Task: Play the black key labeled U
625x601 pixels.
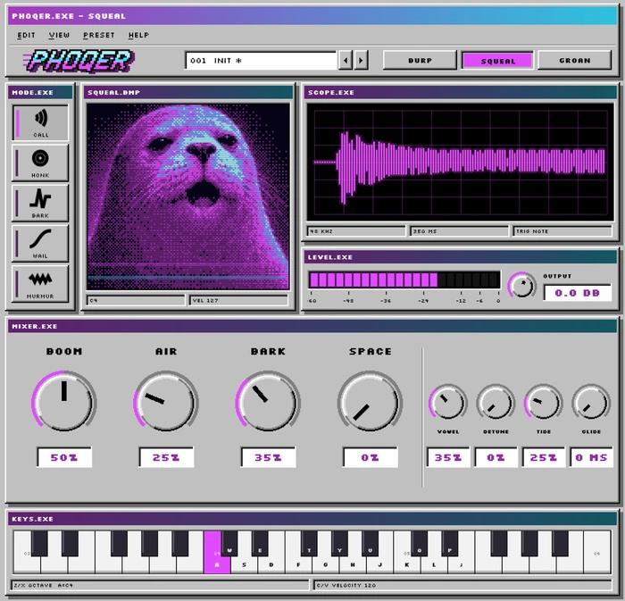Action: tap(370, 544)
